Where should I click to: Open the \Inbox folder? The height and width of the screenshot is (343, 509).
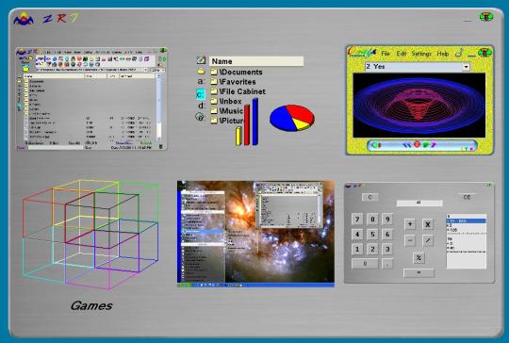226,101
